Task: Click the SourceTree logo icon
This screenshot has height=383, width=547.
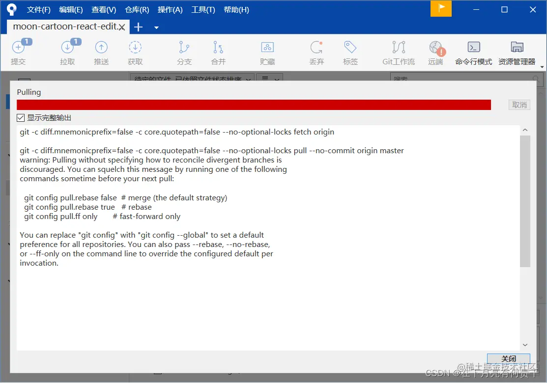Action: (x=11, y=9)
